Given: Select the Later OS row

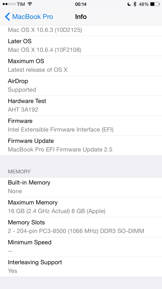Looking at the screenshot, I should coord(81,46).
